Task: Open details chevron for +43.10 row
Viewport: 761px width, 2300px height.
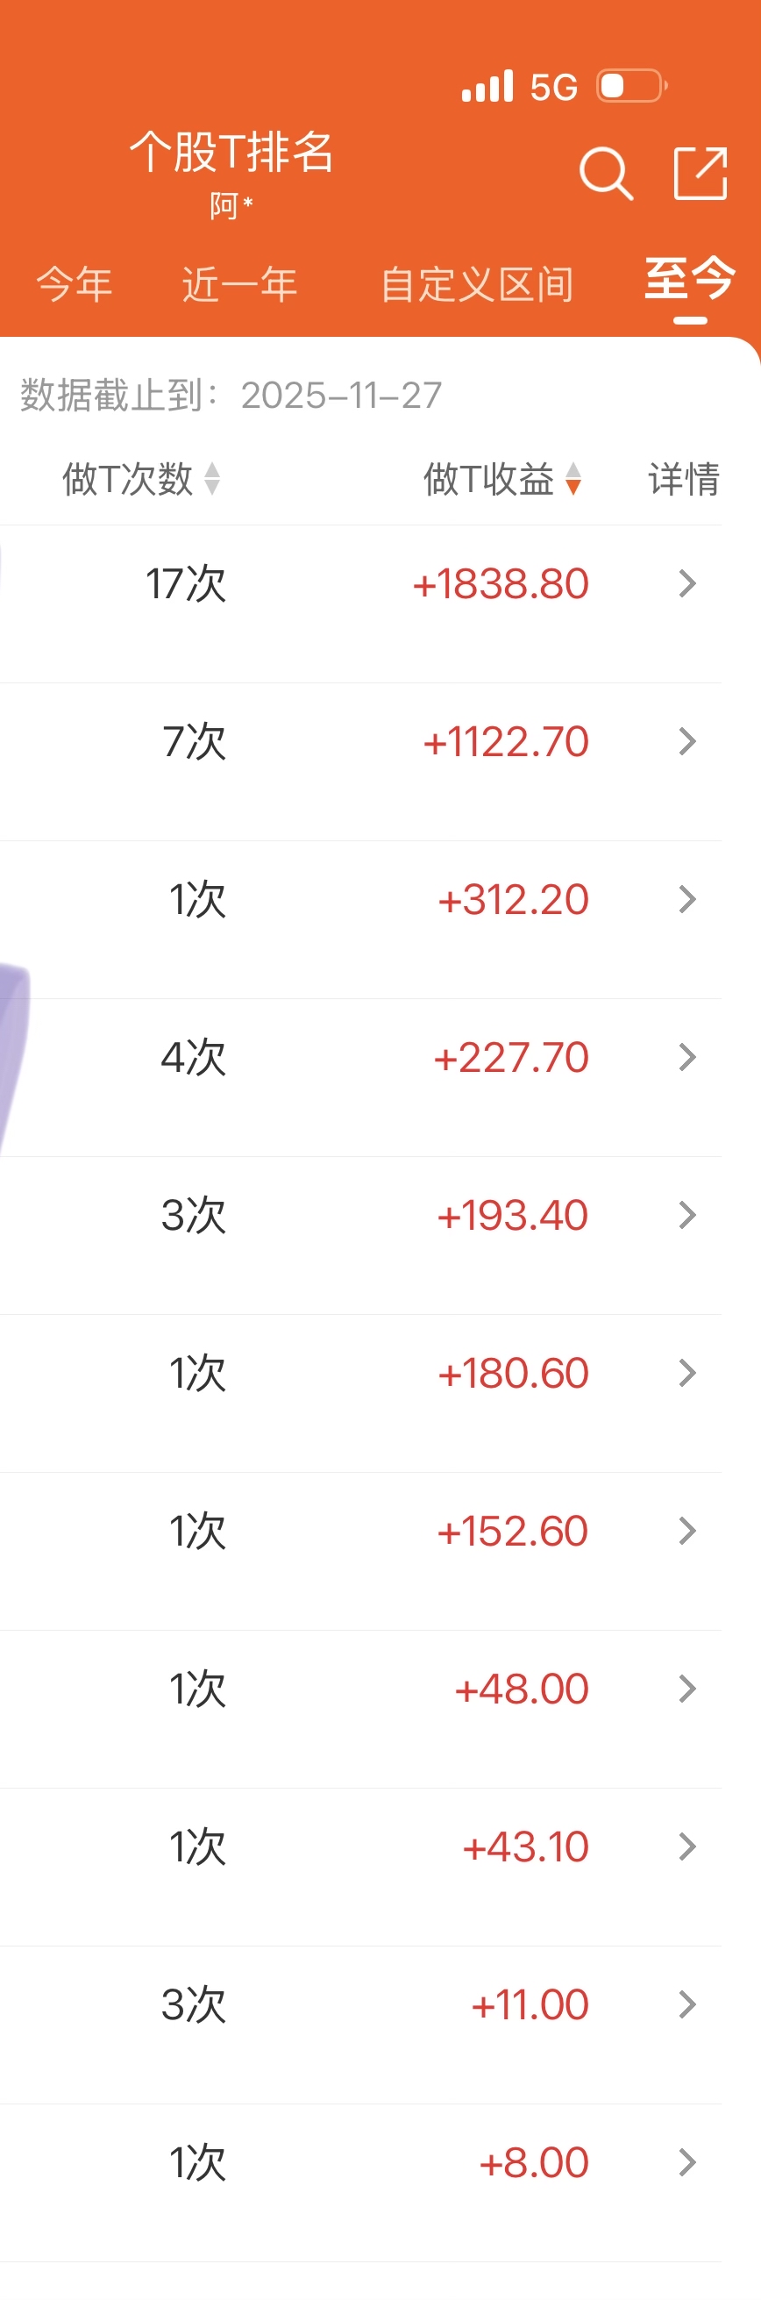Action: coord(687,1846)
